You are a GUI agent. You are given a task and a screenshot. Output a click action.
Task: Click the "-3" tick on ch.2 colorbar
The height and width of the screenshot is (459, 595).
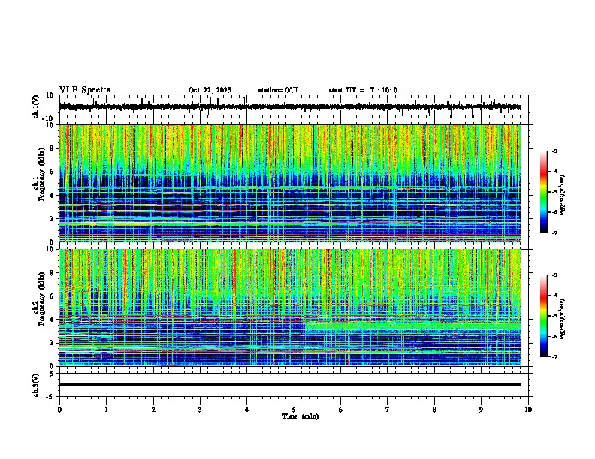coord(554,275)
